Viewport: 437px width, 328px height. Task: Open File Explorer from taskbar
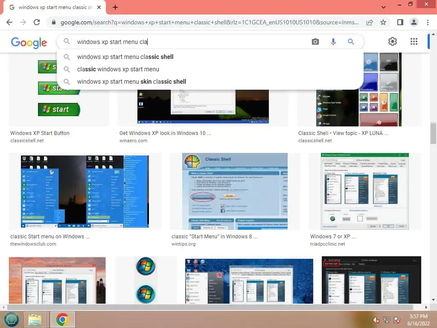(35, 319)
